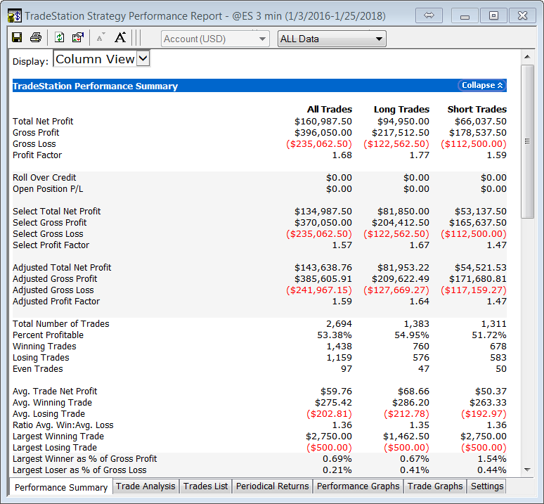The image size is (544, 504).
Task: Click the TradeStation app icon in title bar
Action: (14, 15)
